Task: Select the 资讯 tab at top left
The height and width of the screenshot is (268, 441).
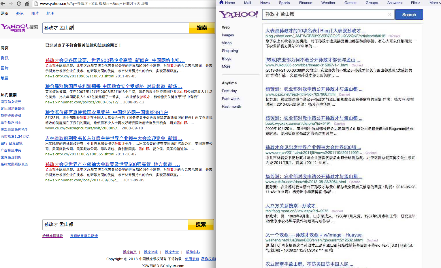Action: pyautogui.click(x=20, y=14)
